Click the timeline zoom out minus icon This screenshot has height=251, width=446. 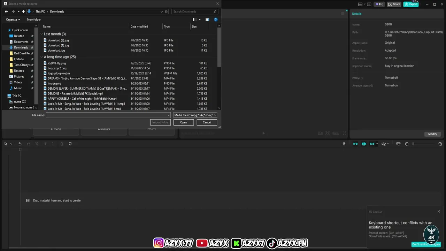point(407,144)
